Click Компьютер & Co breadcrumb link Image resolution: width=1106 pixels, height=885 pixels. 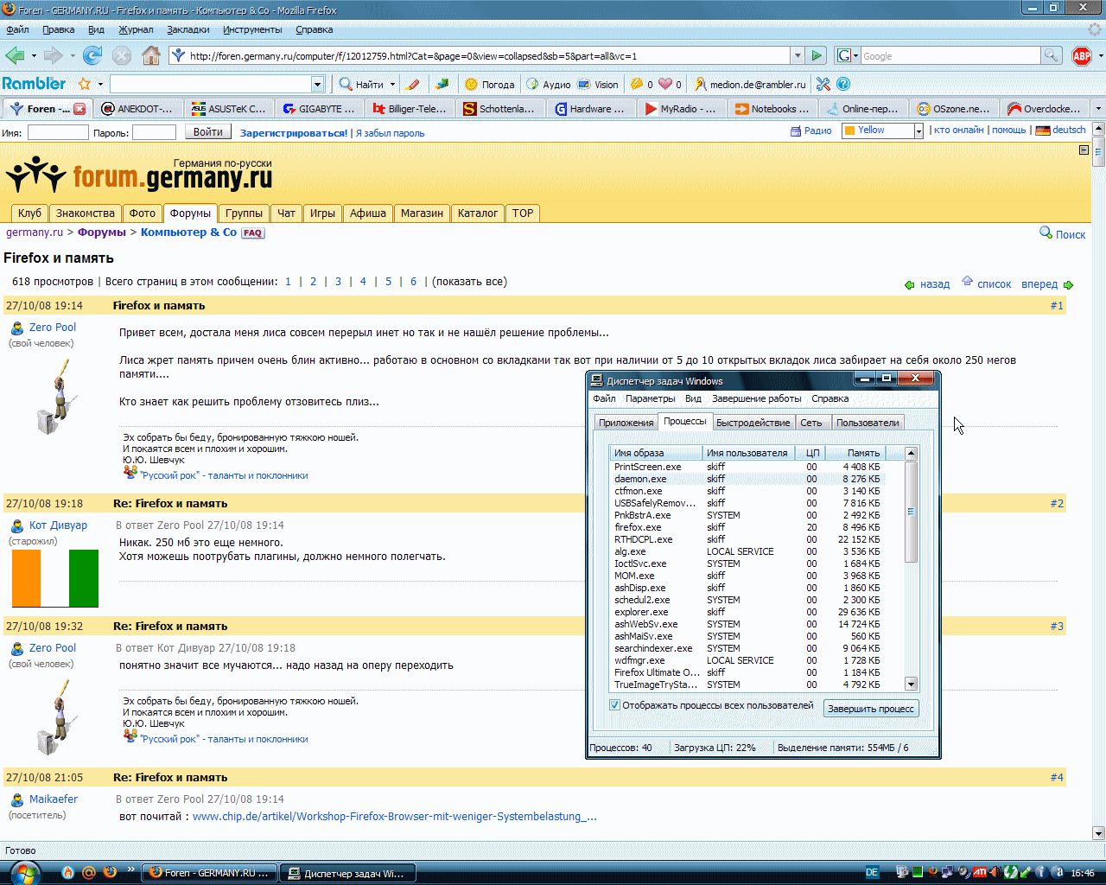pos(188,232)
